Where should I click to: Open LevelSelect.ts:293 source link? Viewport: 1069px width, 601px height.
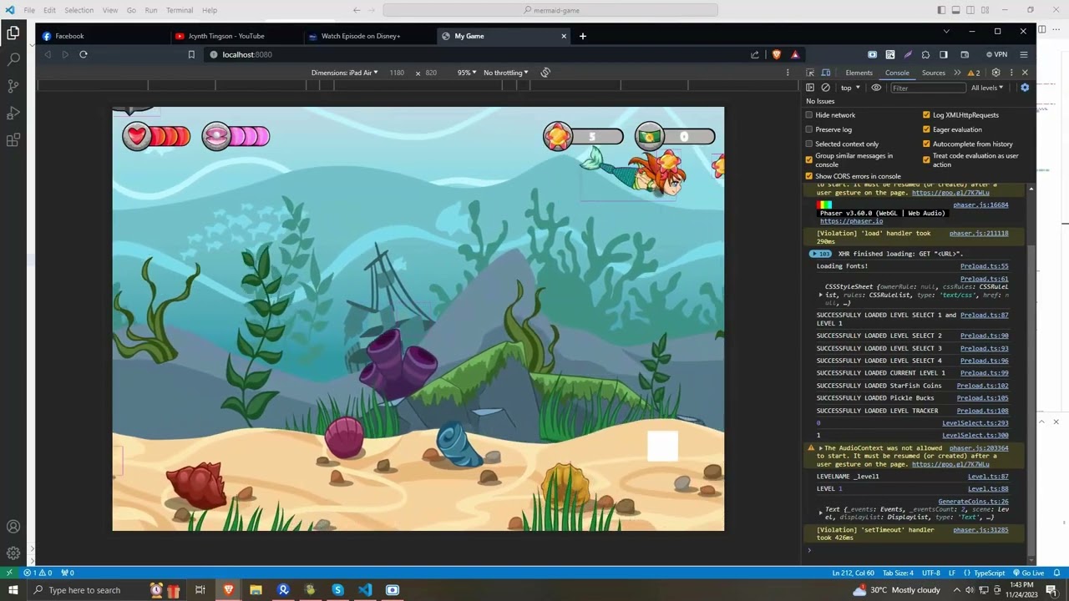click(x=975, y=423)
